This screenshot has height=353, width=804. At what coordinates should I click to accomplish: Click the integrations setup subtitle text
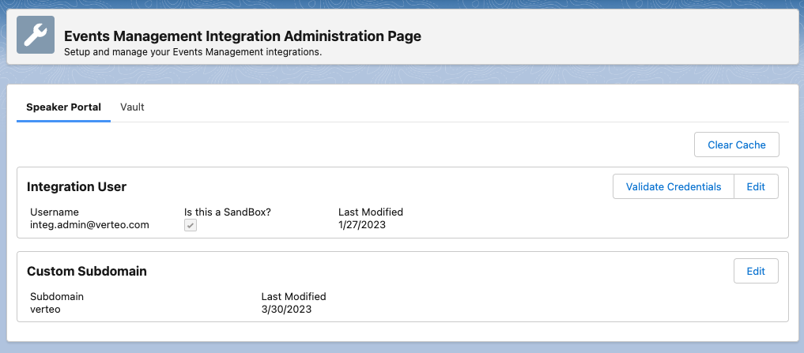pyautogui.click(x=193, y=52)
